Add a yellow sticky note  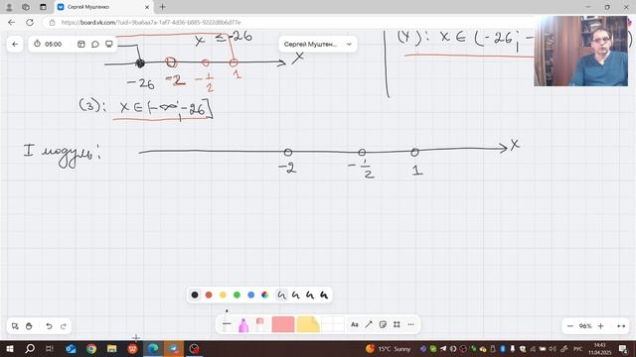click(308, 324)
